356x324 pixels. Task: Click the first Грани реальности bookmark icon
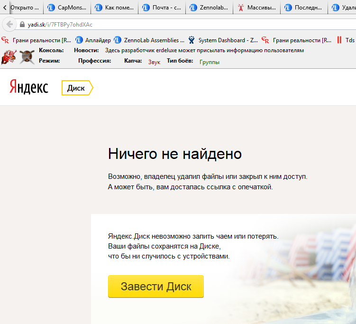pyautogui.click(x=5, y=40)
